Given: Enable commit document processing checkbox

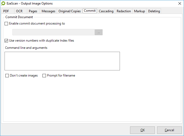Looking at the screenshot, I should coord(6,24).
